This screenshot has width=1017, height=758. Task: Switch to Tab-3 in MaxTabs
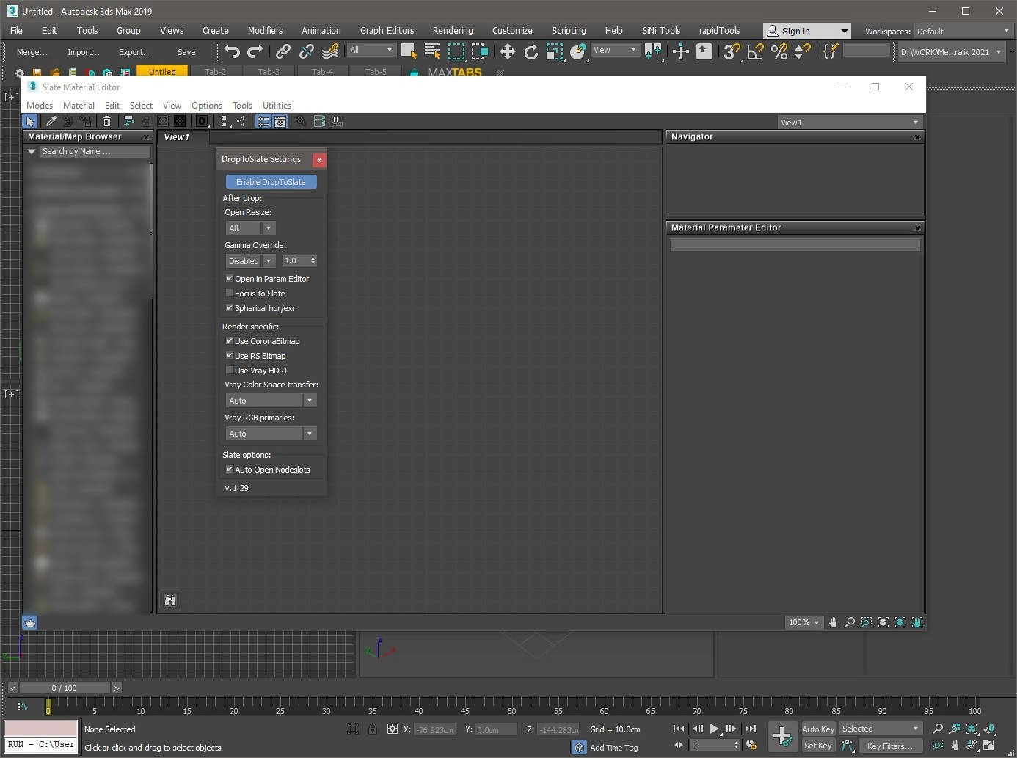point(269,72)
